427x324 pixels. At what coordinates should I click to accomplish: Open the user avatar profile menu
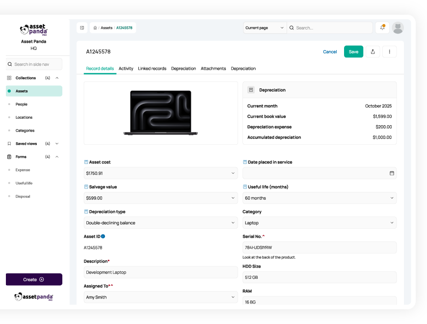point(398,28)
